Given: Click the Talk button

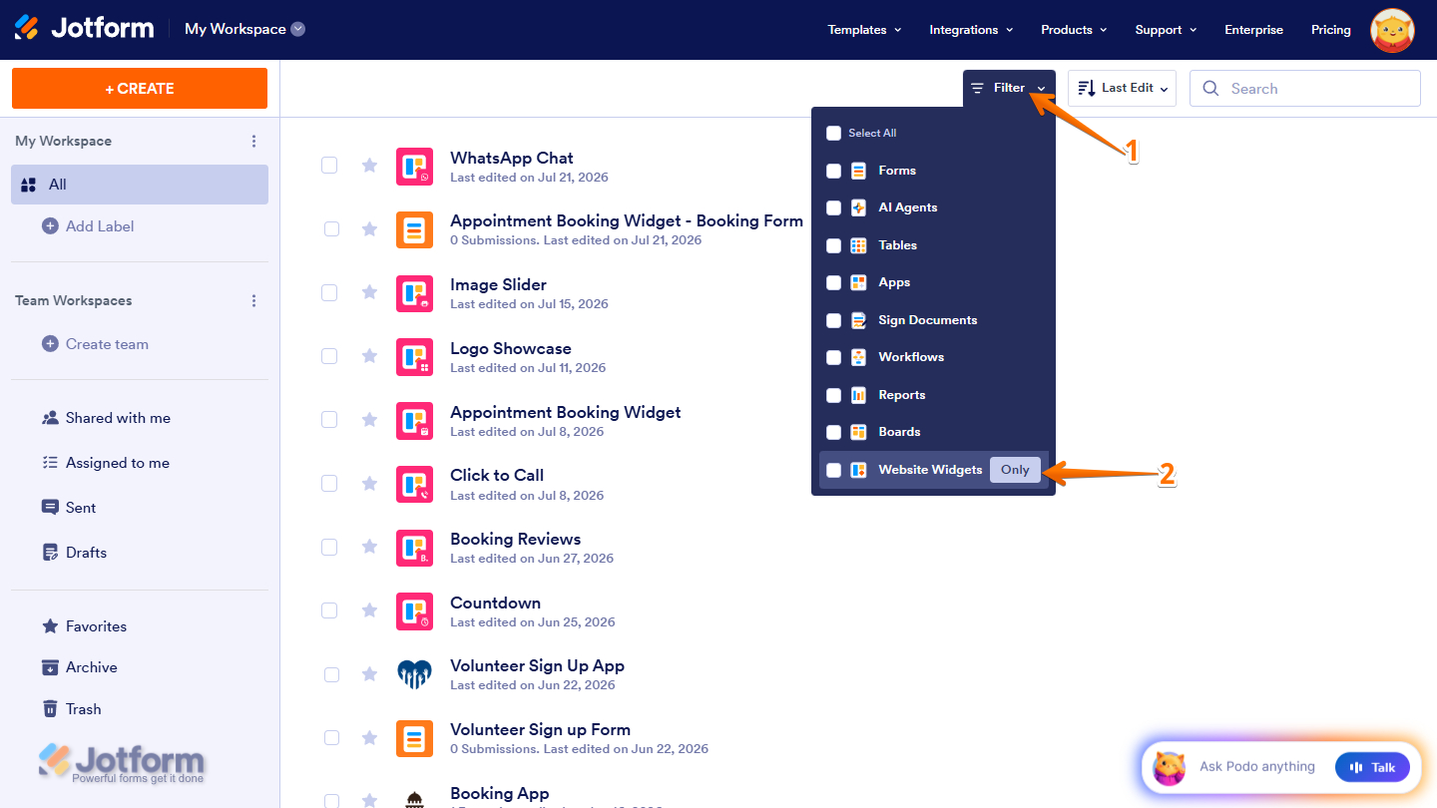Looking at the screenshot, I should (x=1372, y=767).
